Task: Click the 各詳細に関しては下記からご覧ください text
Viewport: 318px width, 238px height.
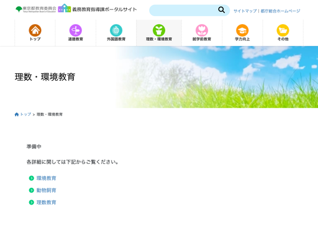Action: point(73,162)
